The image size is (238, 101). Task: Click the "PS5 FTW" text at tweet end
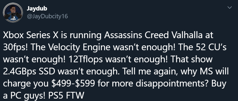click(66, 96)
